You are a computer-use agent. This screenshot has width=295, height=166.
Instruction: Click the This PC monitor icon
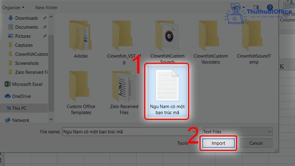pos(8,108)
